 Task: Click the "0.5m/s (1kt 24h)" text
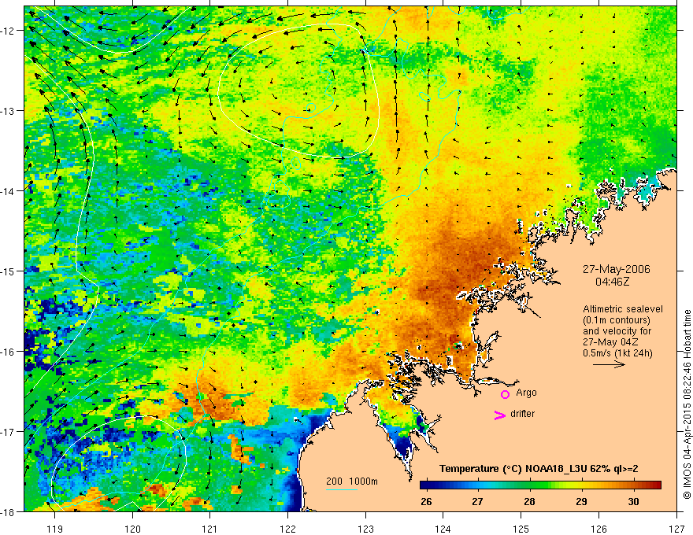coord(617,352)
